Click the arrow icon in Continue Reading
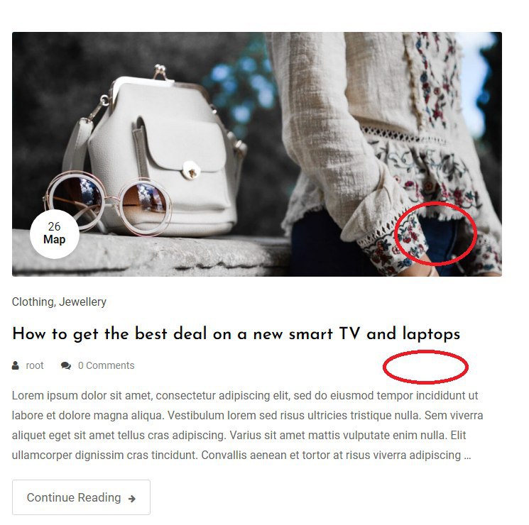The image size is (529, 525). click(x=132, y=498)
